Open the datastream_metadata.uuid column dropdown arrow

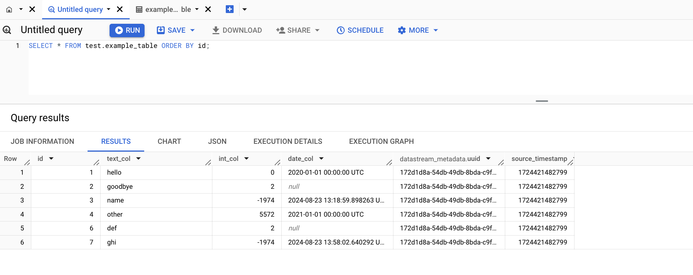(x=488, y=159)
